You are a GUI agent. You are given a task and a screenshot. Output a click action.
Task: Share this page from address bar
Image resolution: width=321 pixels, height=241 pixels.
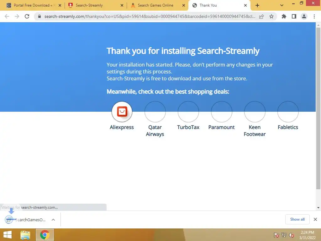pyautogui.click(x=261, y=16)
